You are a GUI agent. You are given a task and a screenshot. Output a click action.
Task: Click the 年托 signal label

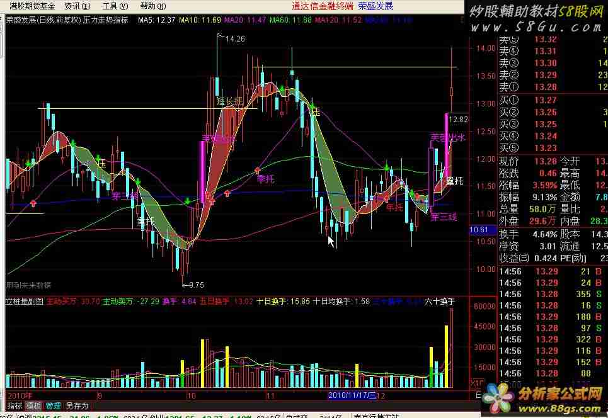click(394, 208)
